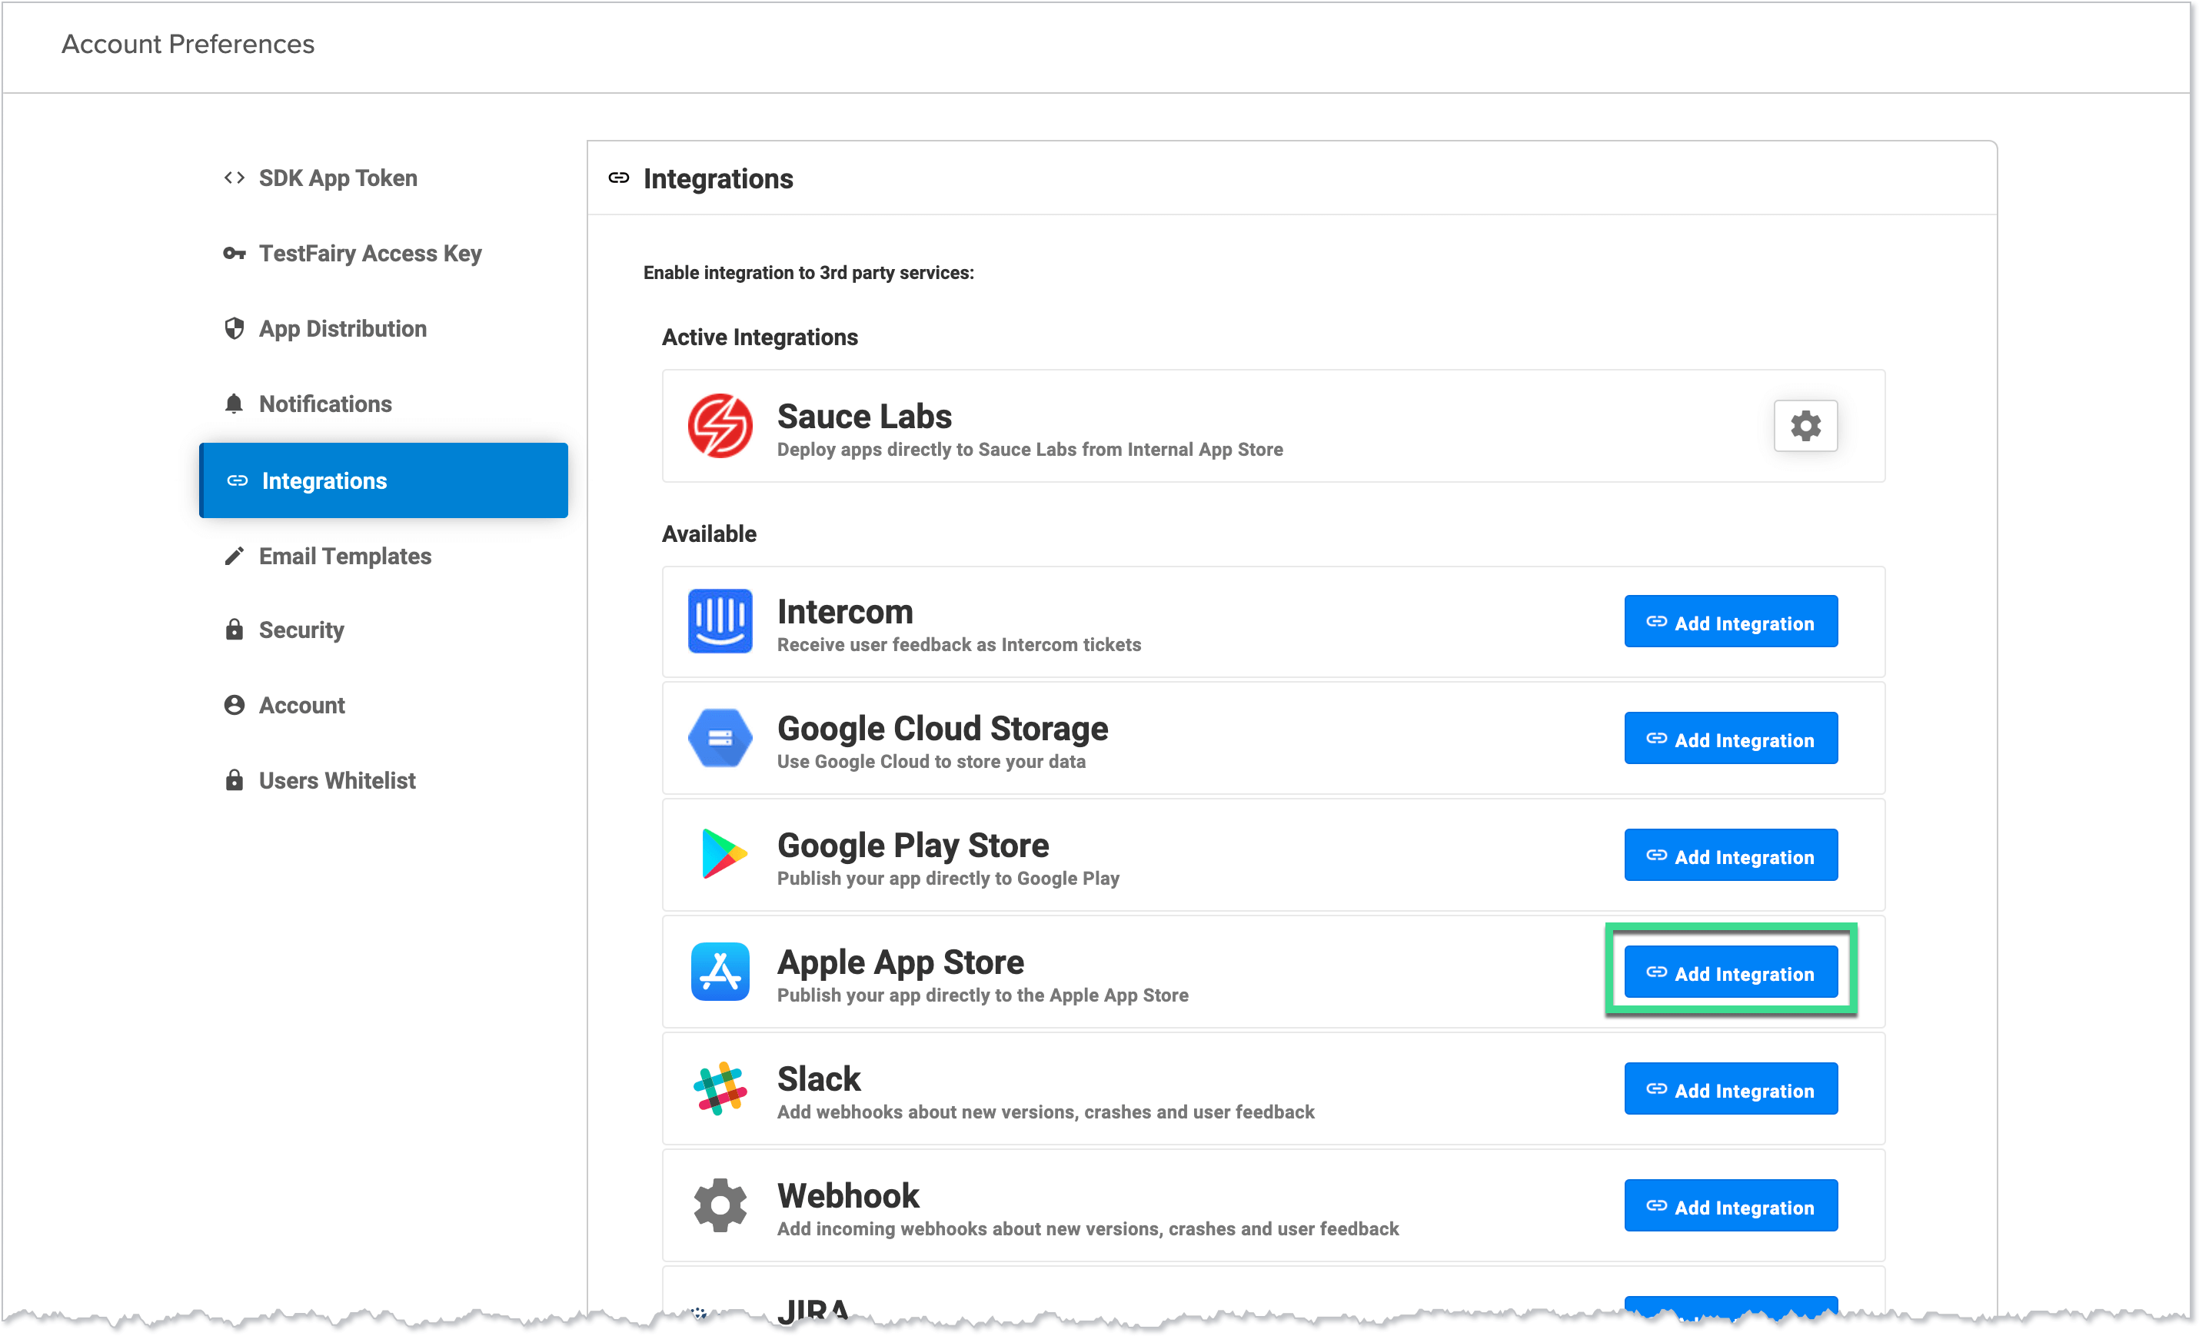Click 'Add incoming webhooks about new versions' description
This screenshot has width=2199, height=1336.
pos(1088,1229)
